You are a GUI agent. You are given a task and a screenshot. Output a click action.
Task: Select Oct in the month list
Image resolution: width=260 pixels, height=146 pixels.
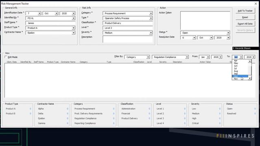point(240,76)
